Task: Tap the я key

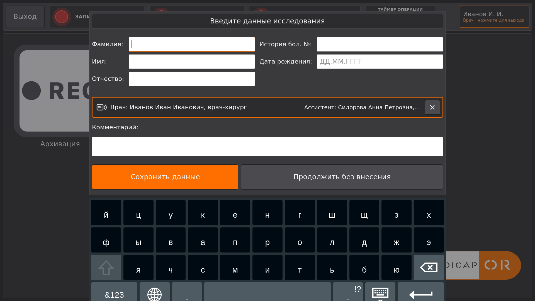Action: coord(138,267)
